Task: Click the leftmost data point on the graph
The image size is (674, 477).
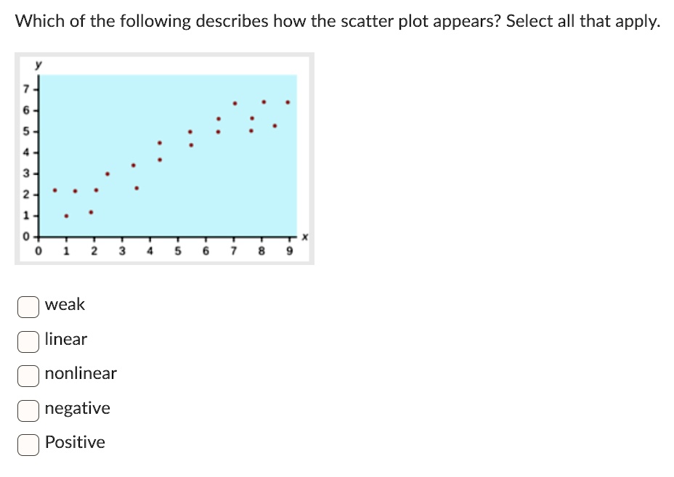Action: click(x=54, y=190)
